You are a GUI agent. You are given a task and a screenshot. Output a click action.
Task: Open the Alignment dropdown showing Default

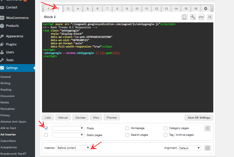click(x=190, y=148)
